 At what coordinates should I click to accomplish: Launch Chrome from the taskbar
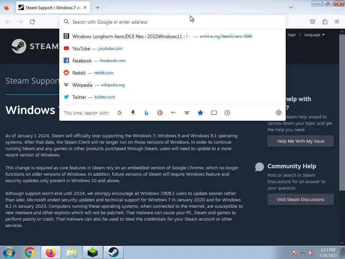(x=30, y=252)
